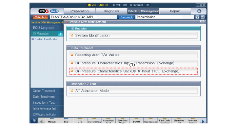Click the Transmission system field
The image size is (237, 126).
(x=164, y=17)
